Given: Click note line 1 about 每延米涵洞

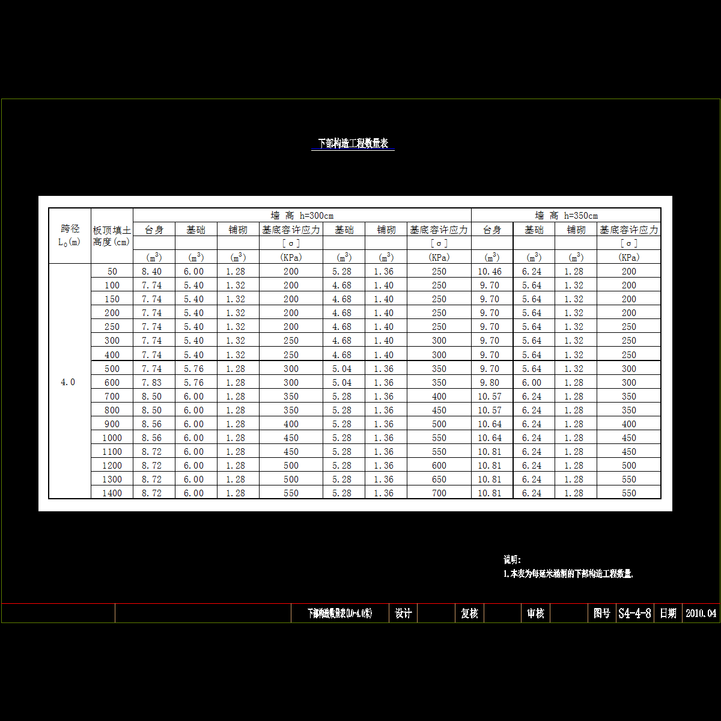Looking at the screenshot, I should (x=568, y=574).
